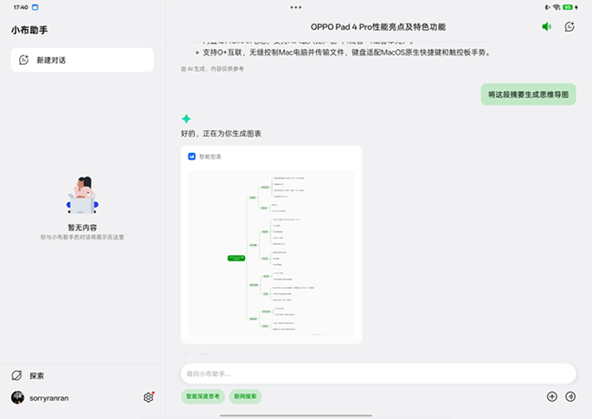Focus the 询问小布助手 input field
This screenshot has width=592, height=419.
[378, 373]
